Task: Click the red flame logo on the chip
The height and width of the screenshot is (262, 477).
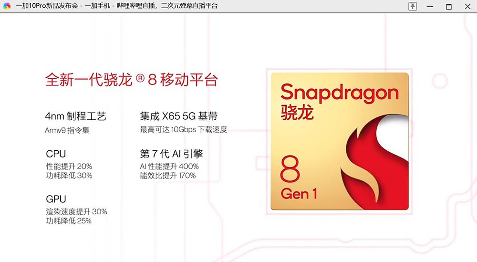Action: [374, 162]
